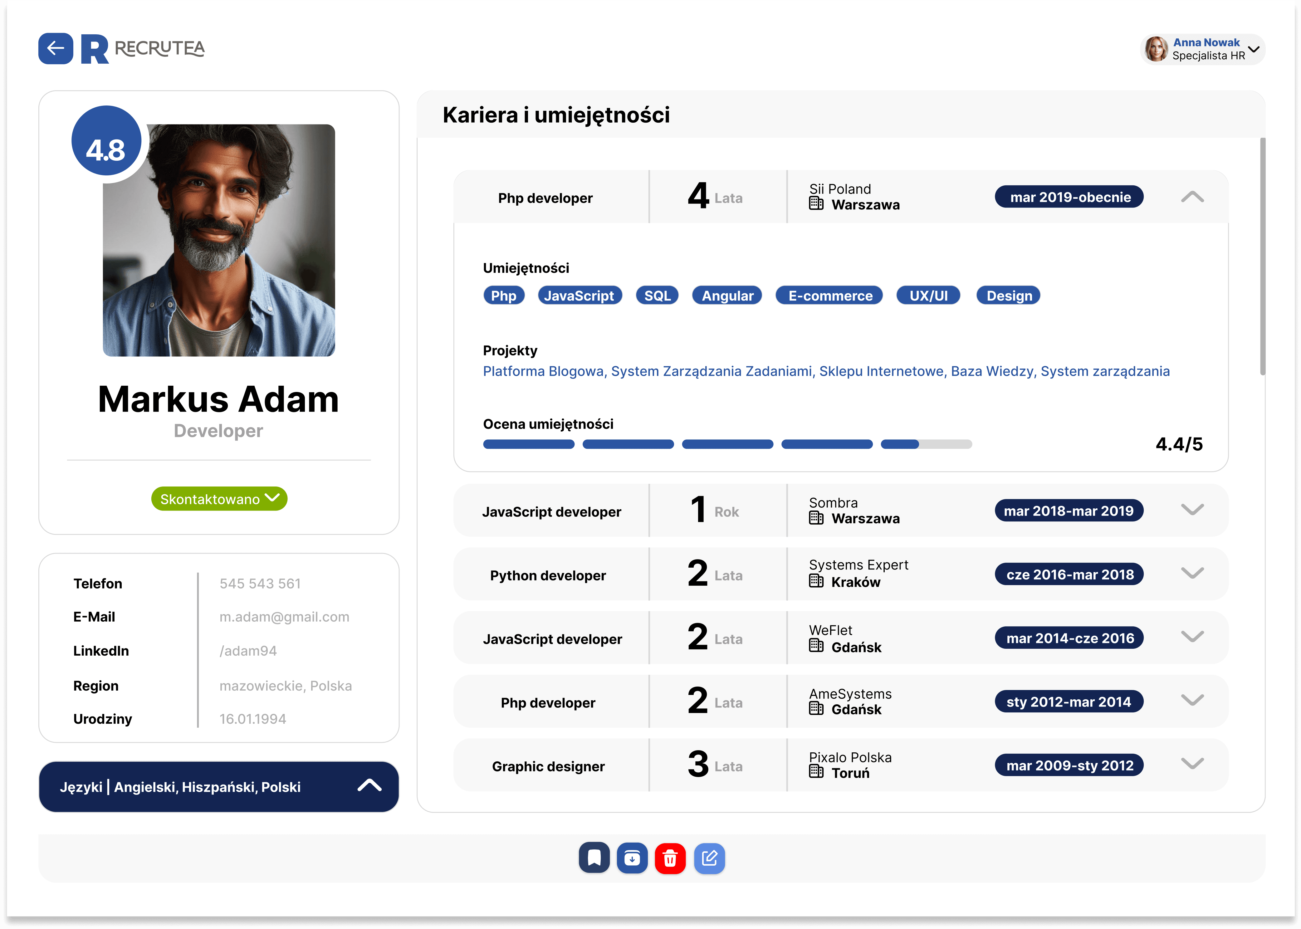Expand the Pixalo Polska Graphic designer row
Image resolution: width=1301 pixels, height=929 pixels.
pyautogui.click(x=1192, y=764)
